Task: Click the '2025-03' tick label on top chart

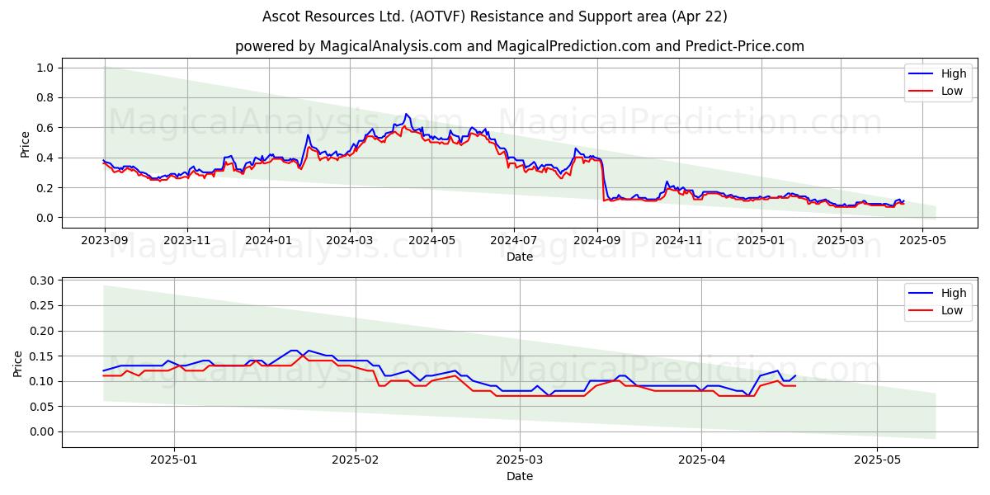Action: pos(841,241)
